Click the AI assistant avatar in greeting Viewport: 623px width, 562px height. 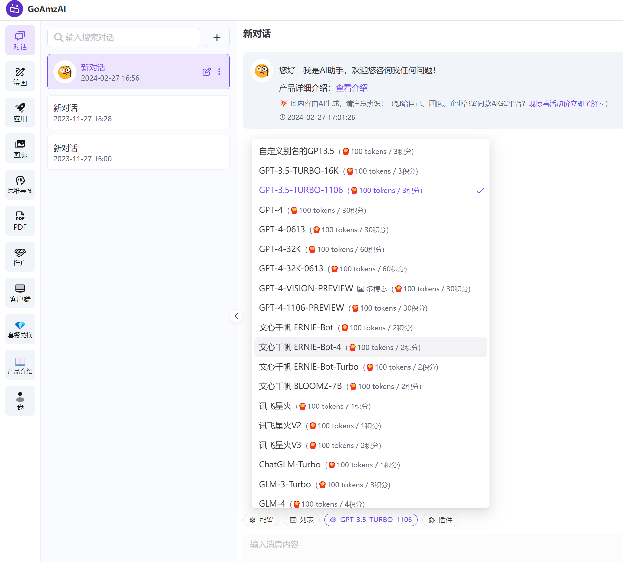(x=262, y=70)
